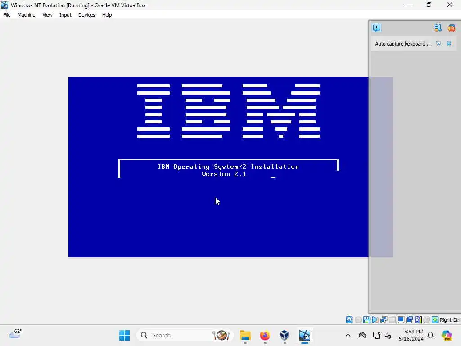Click the recording status icon

(x=427, y=319)
